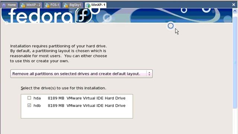Screen dimensions: 238x134
Task: Click the Home tab house icon
Action: (4, 5)
